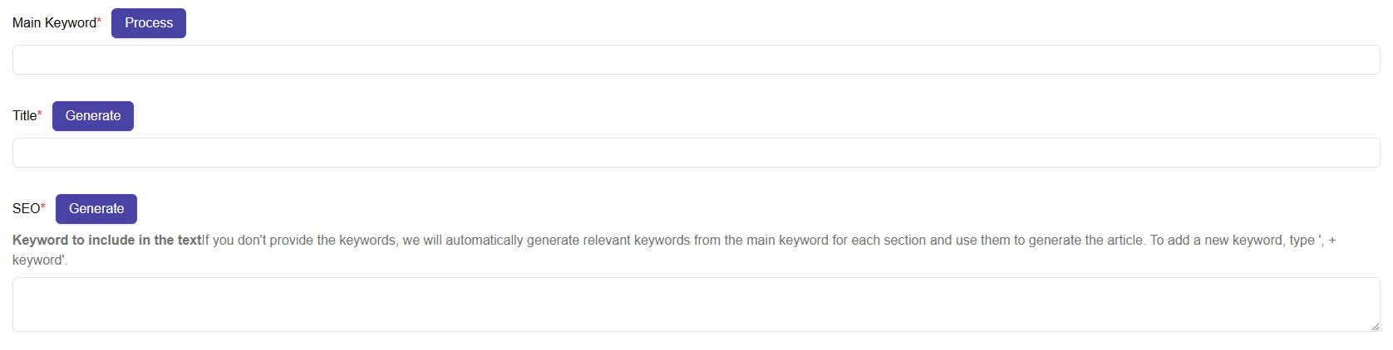Click the SEO textarea resize handle
The height and width of the screenshot is (350, 1393).
[1375, 327]
